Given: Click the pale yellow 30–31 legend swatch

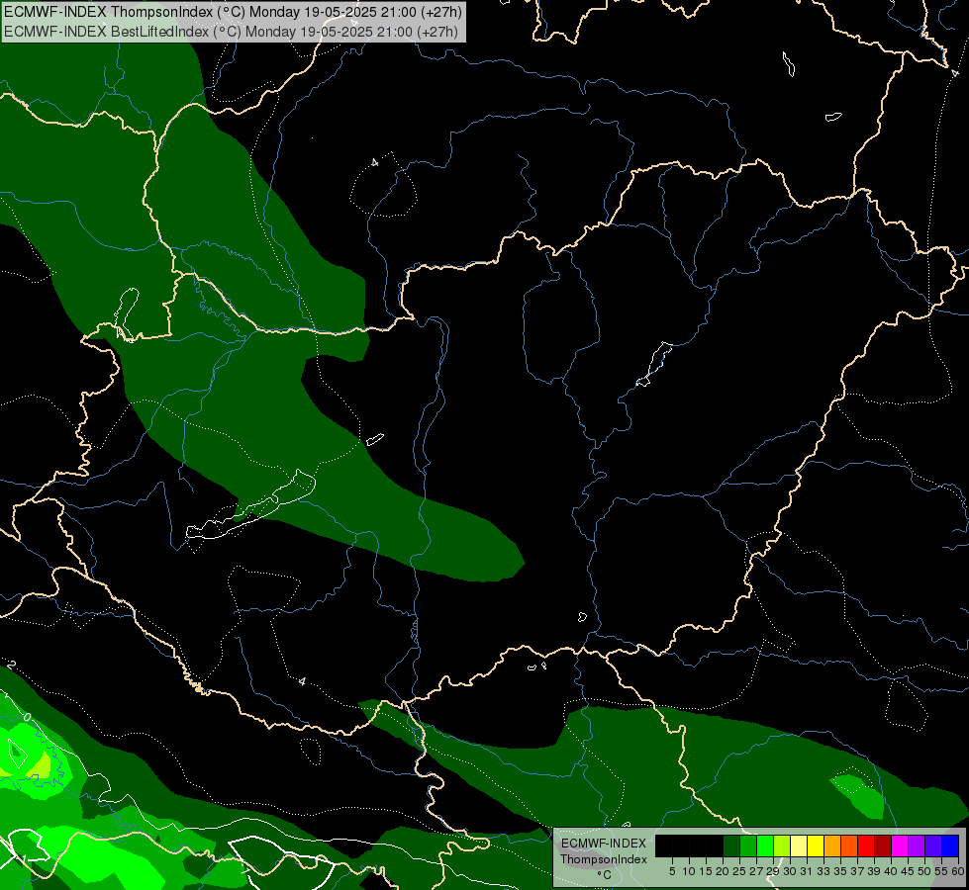Looking at the screenshot, I should (799, 845).
